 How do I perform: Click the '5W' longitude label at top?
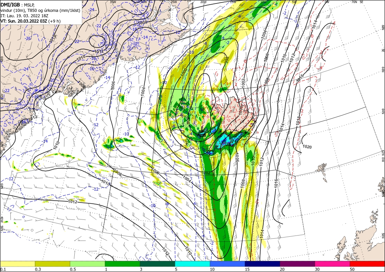pyautogui.click(x=295, y=2)
